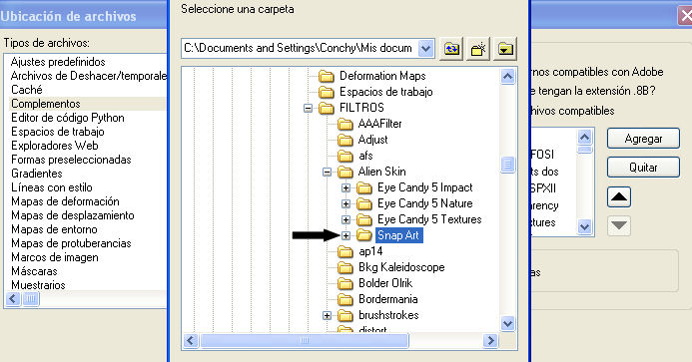Click the Bkg Kaleidoscope folder icon

coord(346,267)
